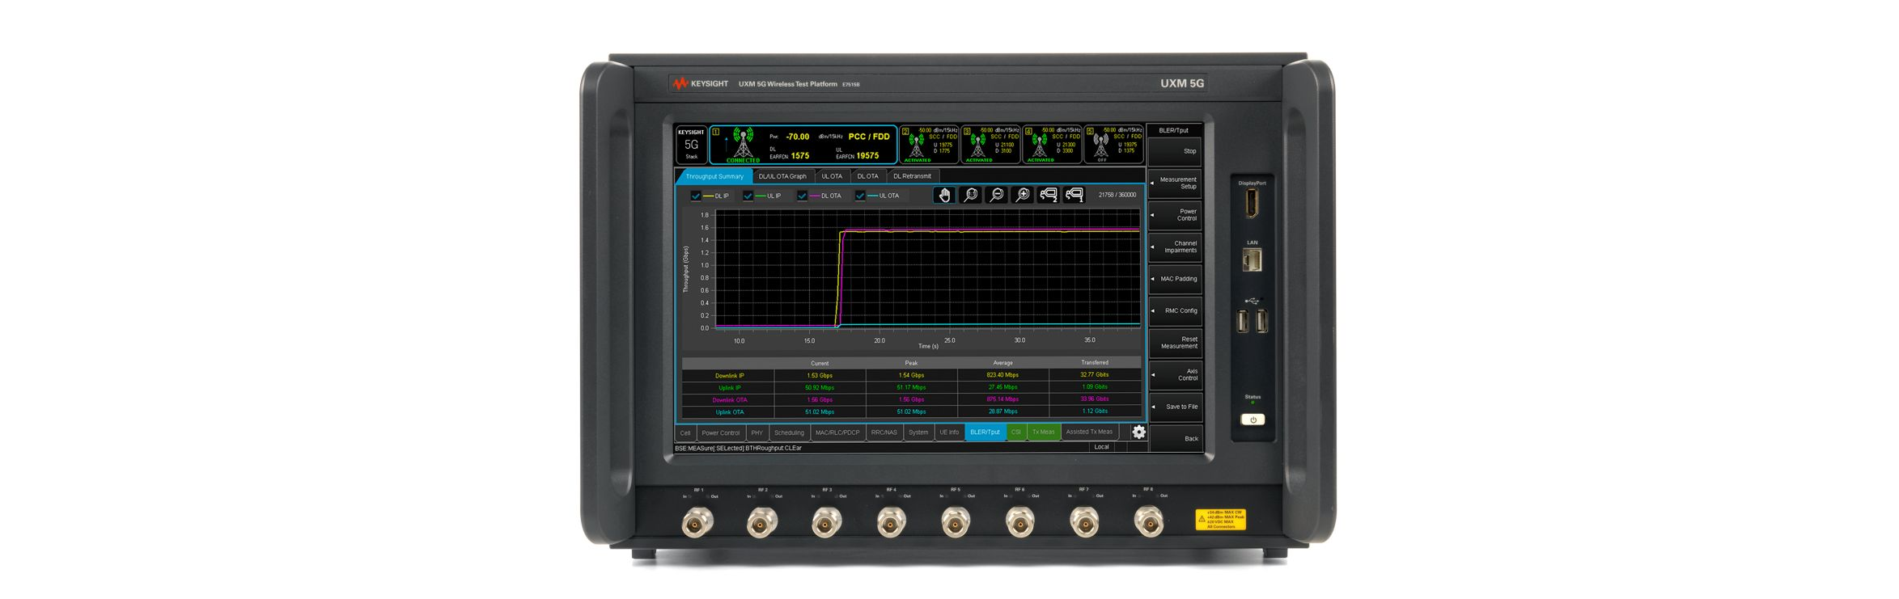This screenshot has width=1899, height=599.
Task: Switch to the Cell bottom tab
Action: tap(685, 432)
